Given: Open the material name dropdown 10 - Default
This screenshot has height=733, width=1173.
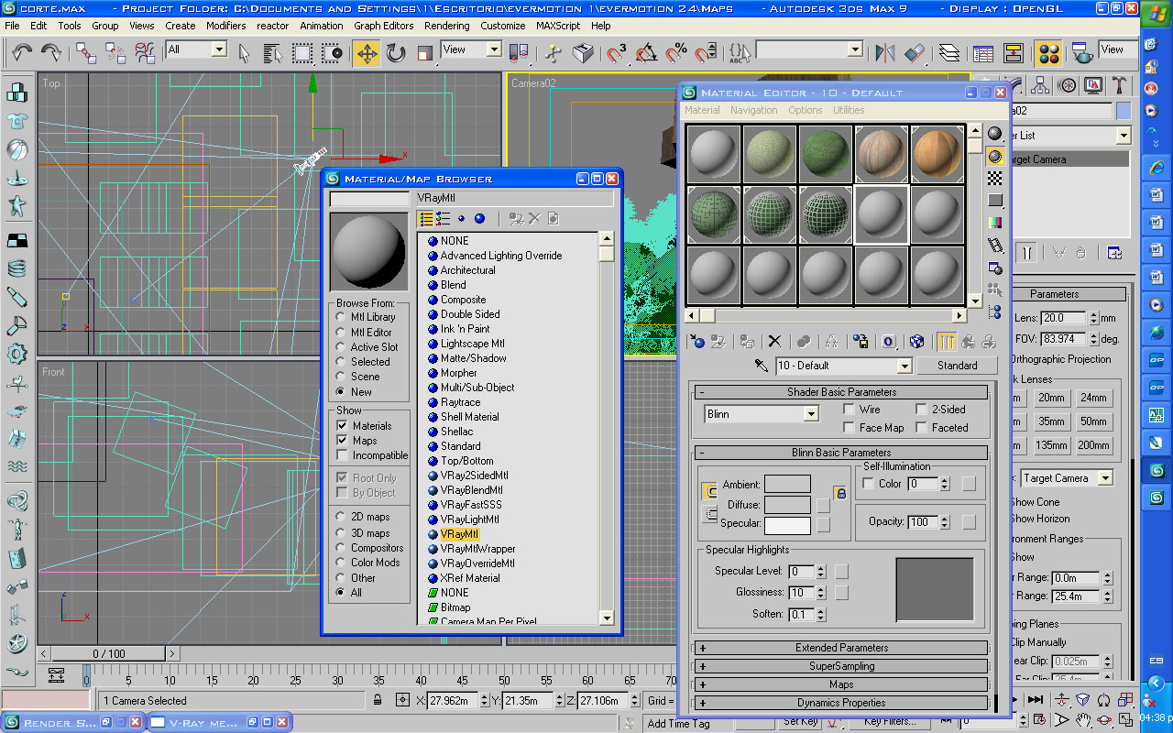Looking at the screenshot, I should (x=904, y=366).
